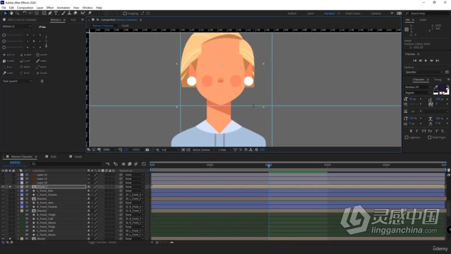Open the Bauhaus 93 font family dropdown
The height and width of the screenshot is (254, 451).
418,87
